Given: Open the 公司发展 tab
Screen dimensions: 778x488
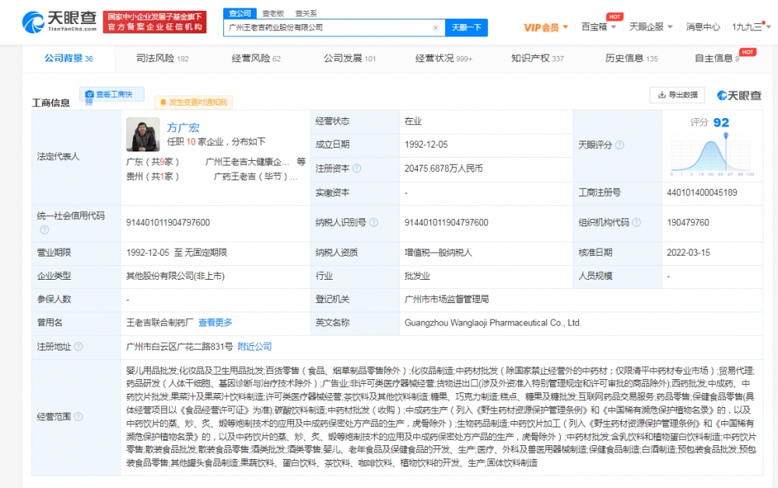Looking at the screenshot, I should click(350, 58).
